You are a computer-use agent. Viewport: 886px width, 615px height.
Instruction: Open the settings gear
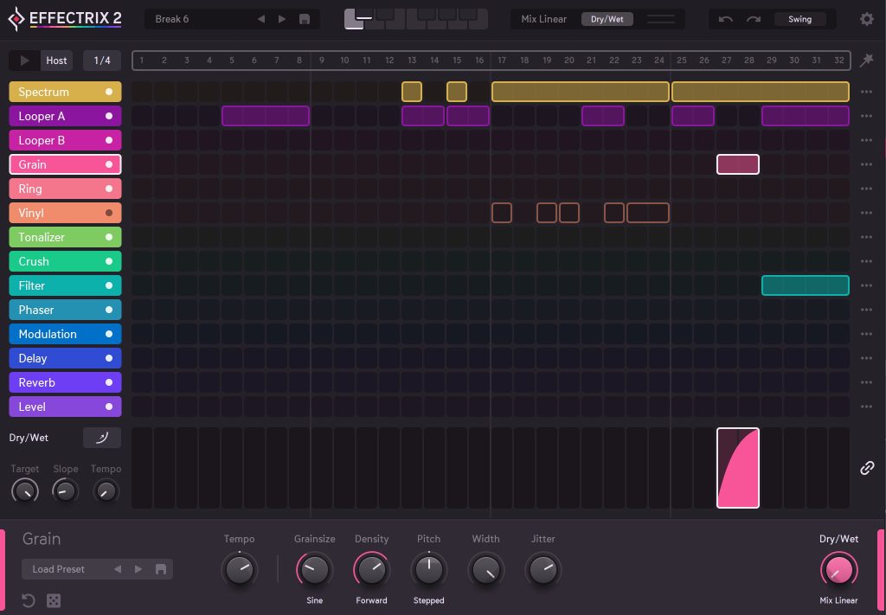tap(866, 19)
